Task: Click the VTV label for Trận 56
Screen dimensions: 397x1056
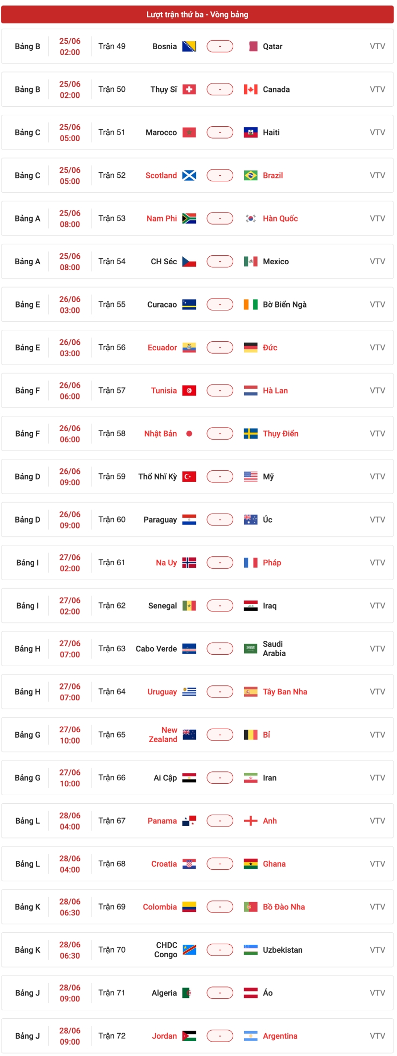Action: [377, 348]
